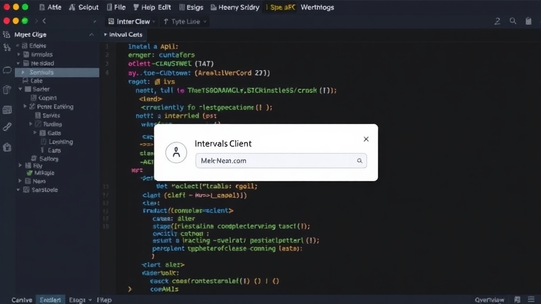Click Overlview in the status bar
The width and height of the screenshot is (541, 304).
pyautogui.click(x=489, y=300)
